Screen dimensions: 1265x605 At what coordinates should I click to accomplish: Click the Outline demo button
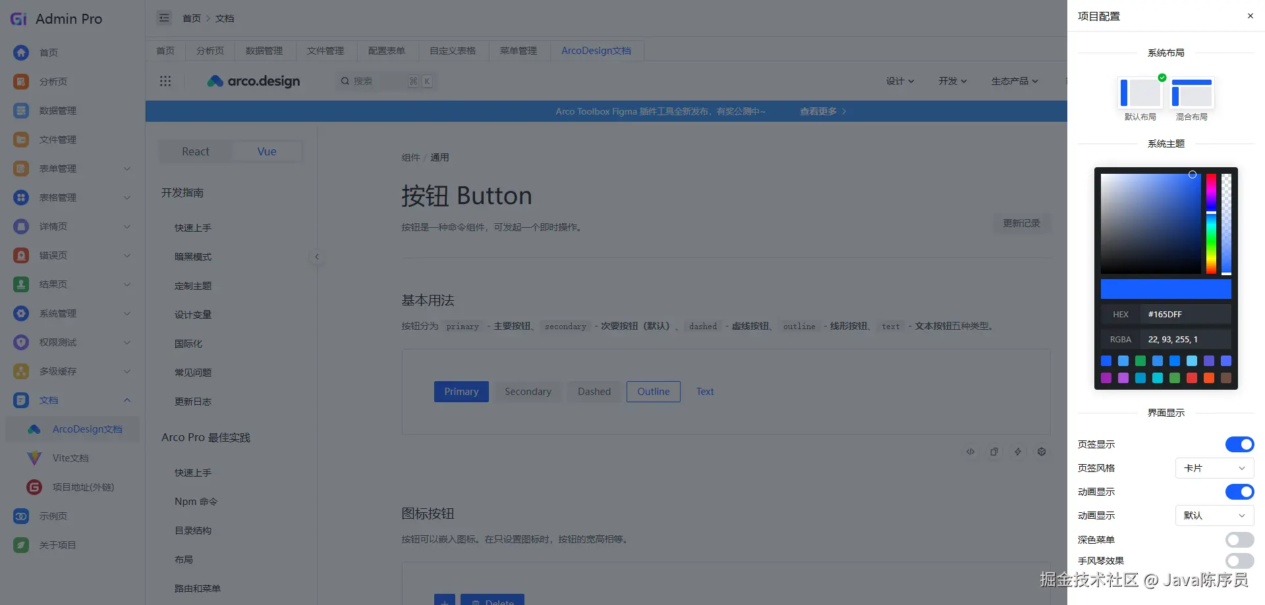point(654,392)
